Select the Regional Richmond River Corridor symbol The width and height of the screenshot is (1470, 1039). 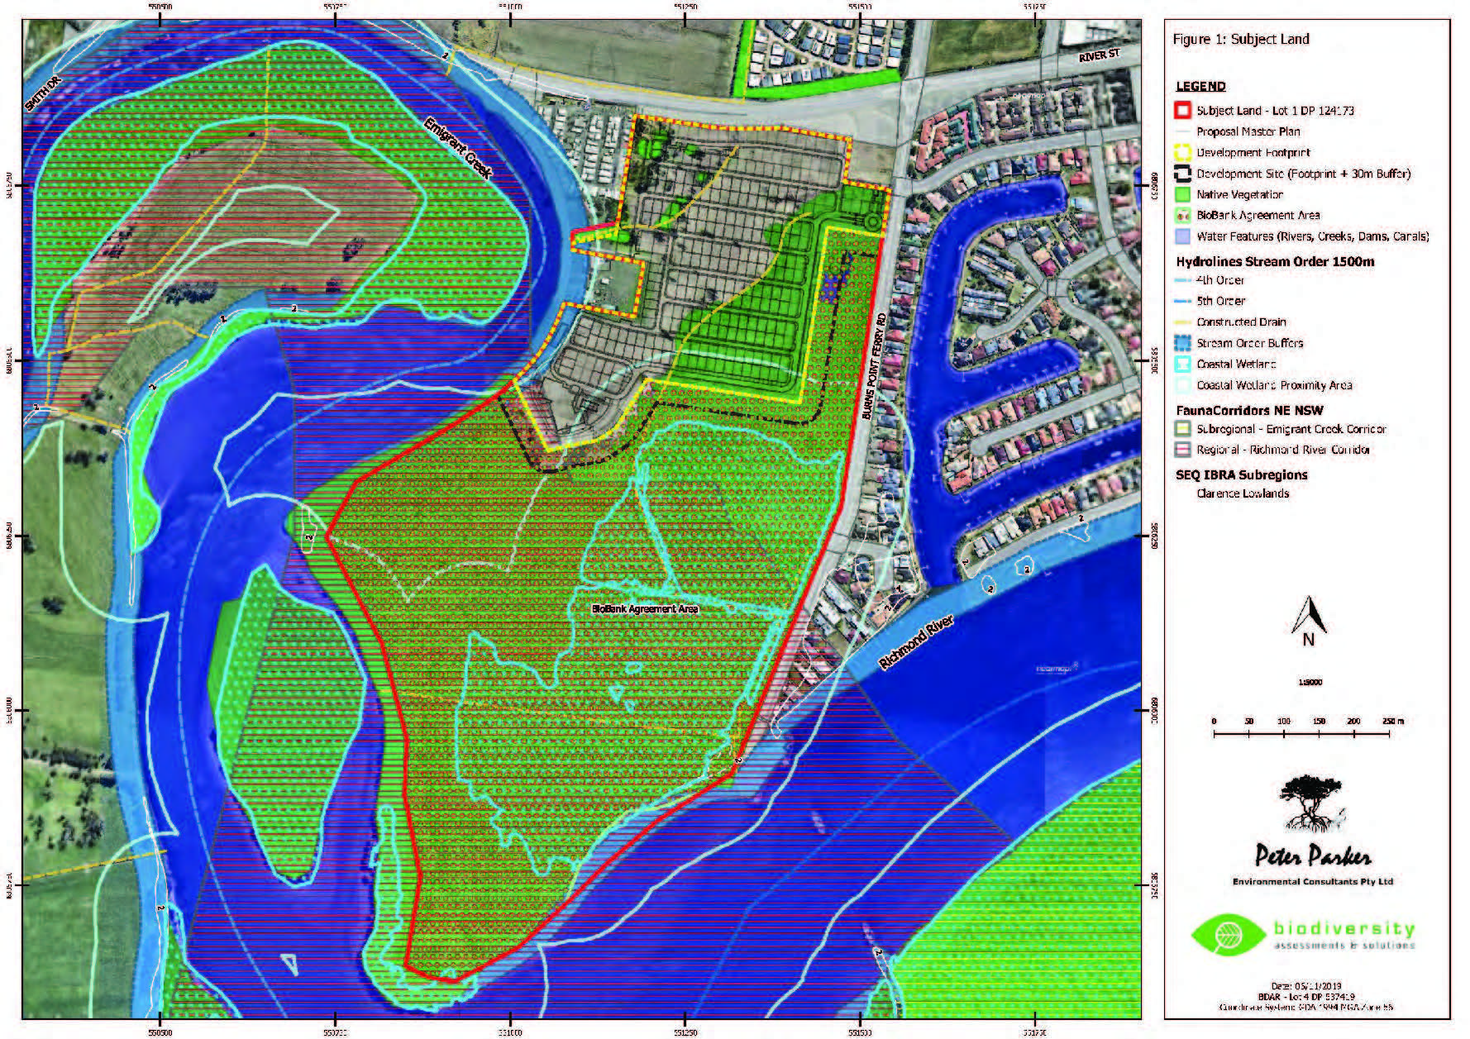(1182, 450)
